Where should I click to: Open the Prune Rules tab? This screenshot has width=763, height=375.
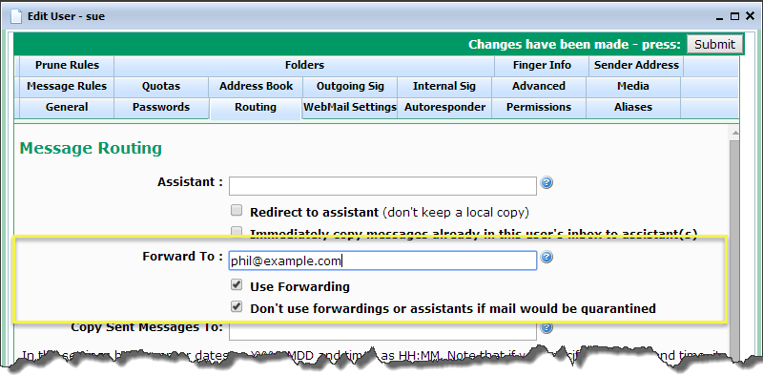pos(67,65)
